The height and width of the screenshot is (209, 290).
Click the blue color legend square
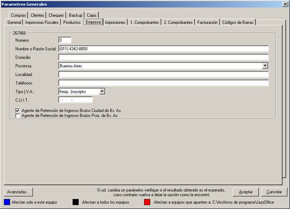tap(7, 202)
